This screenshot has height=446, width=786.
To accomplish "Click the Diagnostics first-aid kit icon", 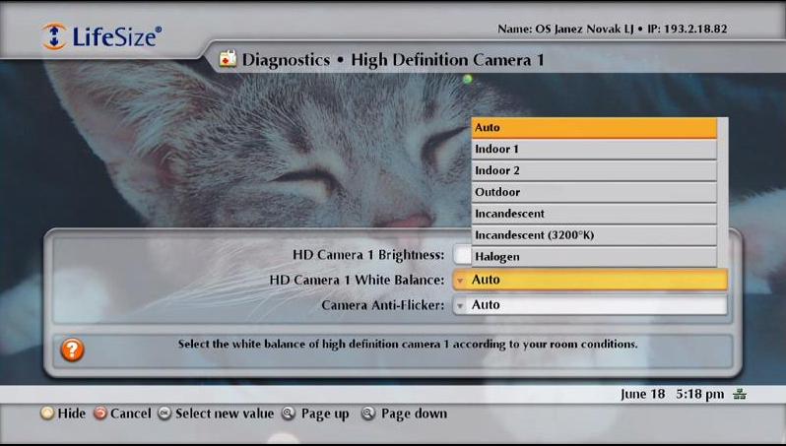I will pos(228,59).
